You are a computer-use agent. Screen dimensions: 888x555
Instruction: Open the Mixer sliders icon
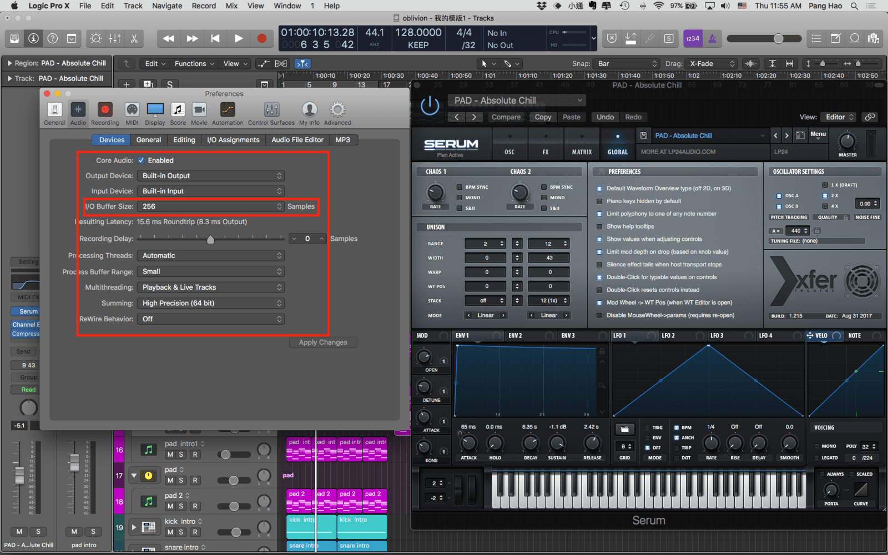tap(115, 38)
